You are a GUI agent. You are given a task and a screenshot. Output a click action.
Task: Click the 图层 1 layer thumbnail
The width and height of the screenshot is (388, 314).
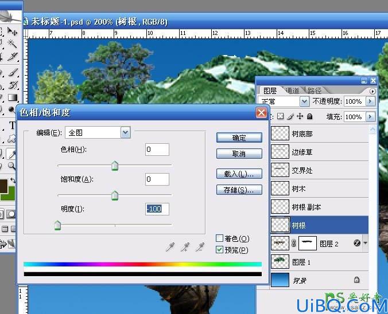click(280, 262)
